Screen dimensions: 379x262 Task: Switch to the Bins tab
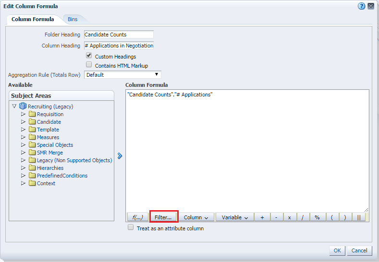click(x=73, y=19)
